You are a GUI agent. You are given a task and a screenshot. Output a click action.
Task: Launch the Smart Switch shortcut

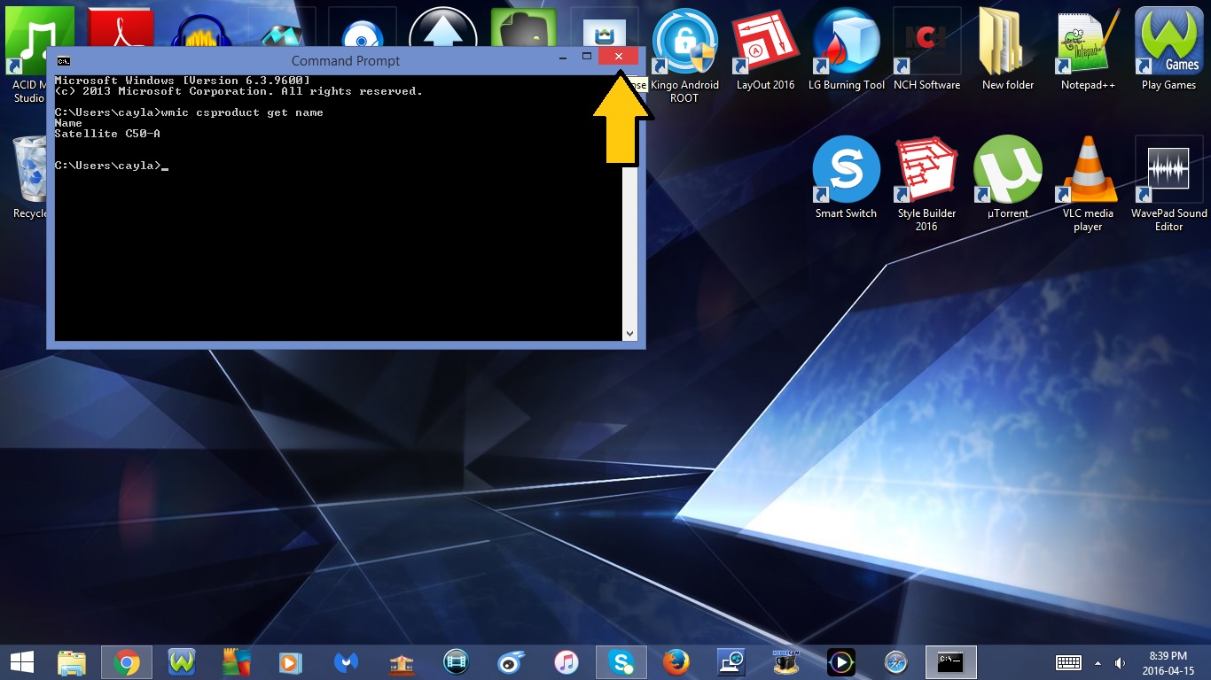[846, 178]
